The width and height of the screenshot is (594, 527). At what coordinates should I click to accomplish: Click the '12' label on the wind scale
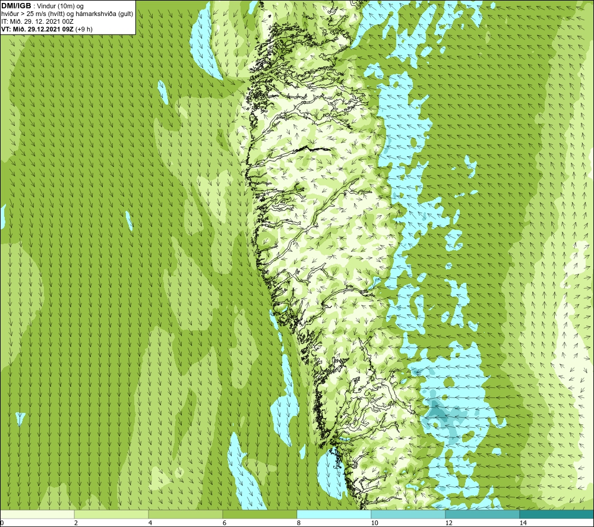click(x=449, y=523)
